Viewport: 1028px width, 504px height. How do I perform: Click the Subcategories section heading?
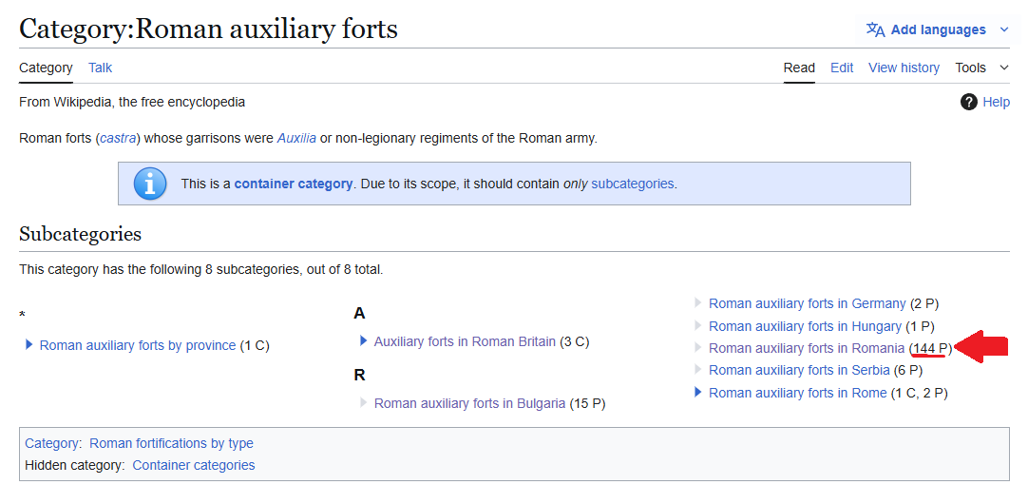(x=80, y=234)
